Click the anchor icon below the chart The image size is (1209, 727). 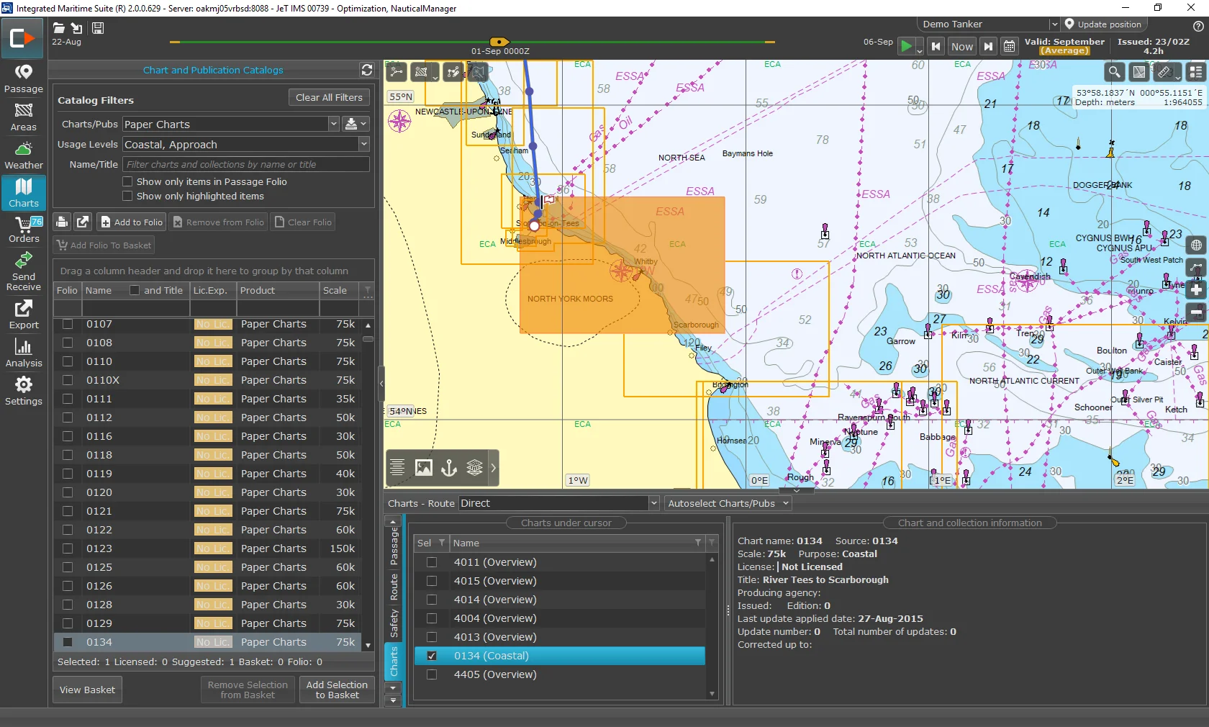448,468
